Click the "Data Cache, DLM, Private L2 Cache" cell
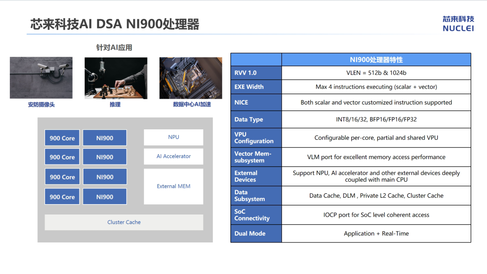Viewport: 487px width, 274px height. 376,196
